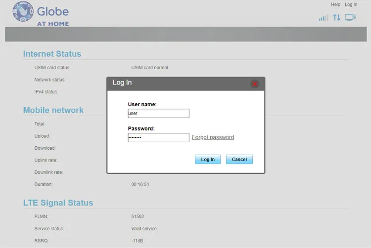Screen dimensions: 371x248
Task: Click the Log In link in header
Action: [x=351, y=4]
